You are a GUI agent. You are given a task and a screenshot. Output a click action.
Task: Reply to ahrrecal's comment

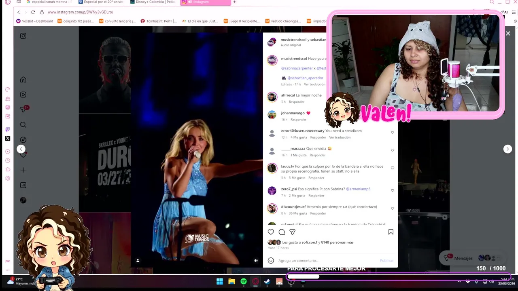tap(297, 102)
